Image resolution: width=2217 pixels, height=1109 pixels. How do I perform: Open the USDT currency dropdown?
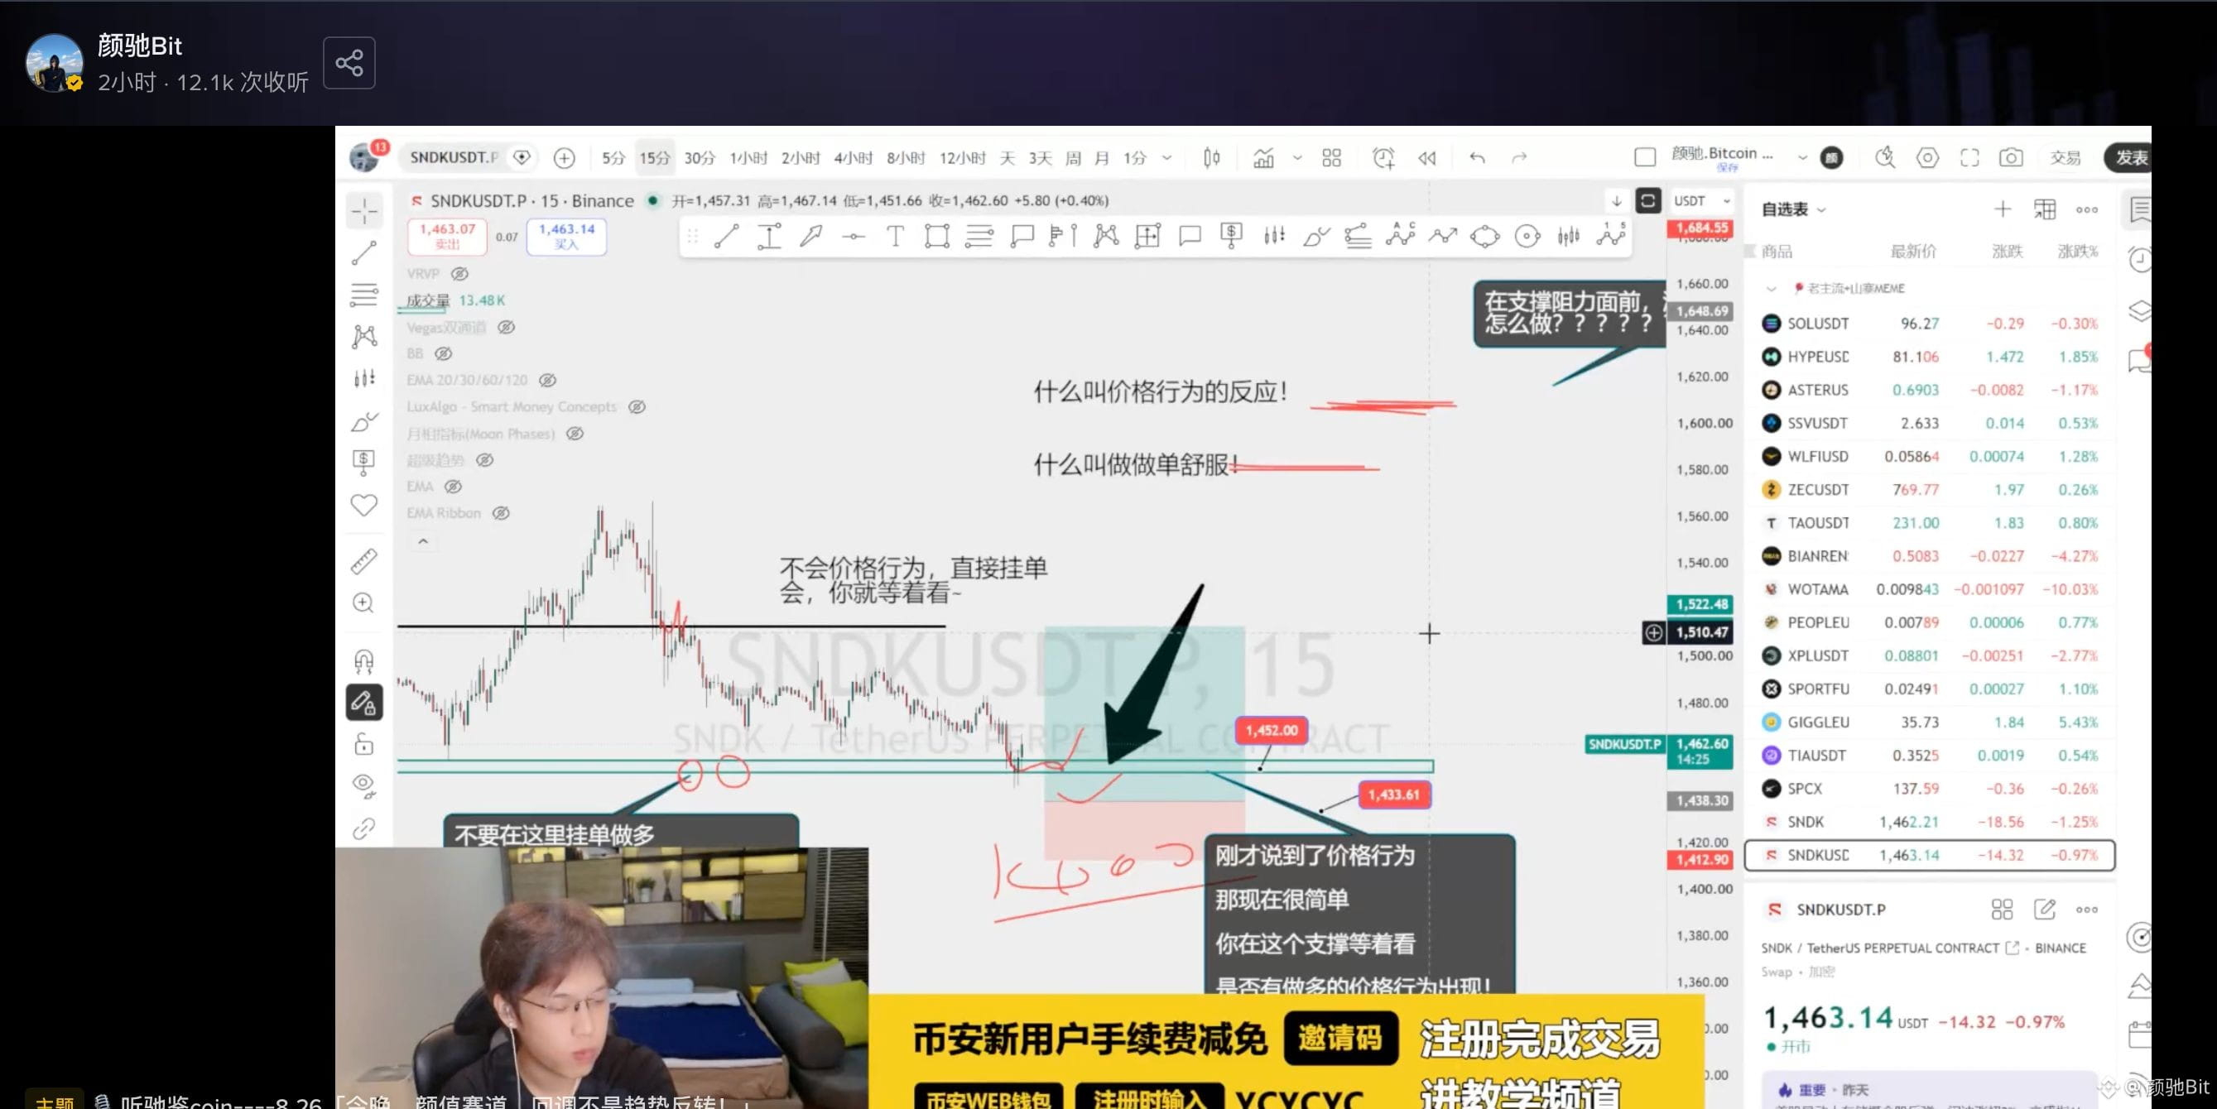coord(1701,200)
